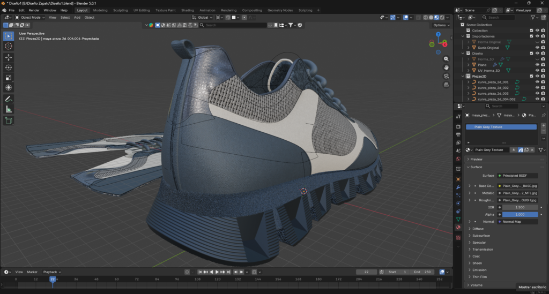Switch viewport to perspective/orthographic grid icon
The width and height of the screenshot is (549, 294).
(x=446, y=85)
